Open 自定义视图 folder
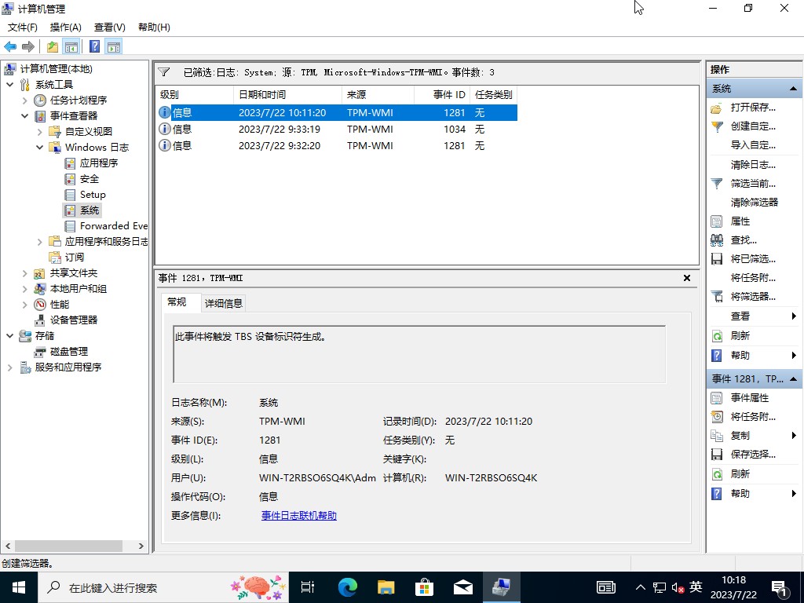This screenshot has height=603, width=804. tap(88, 132)
